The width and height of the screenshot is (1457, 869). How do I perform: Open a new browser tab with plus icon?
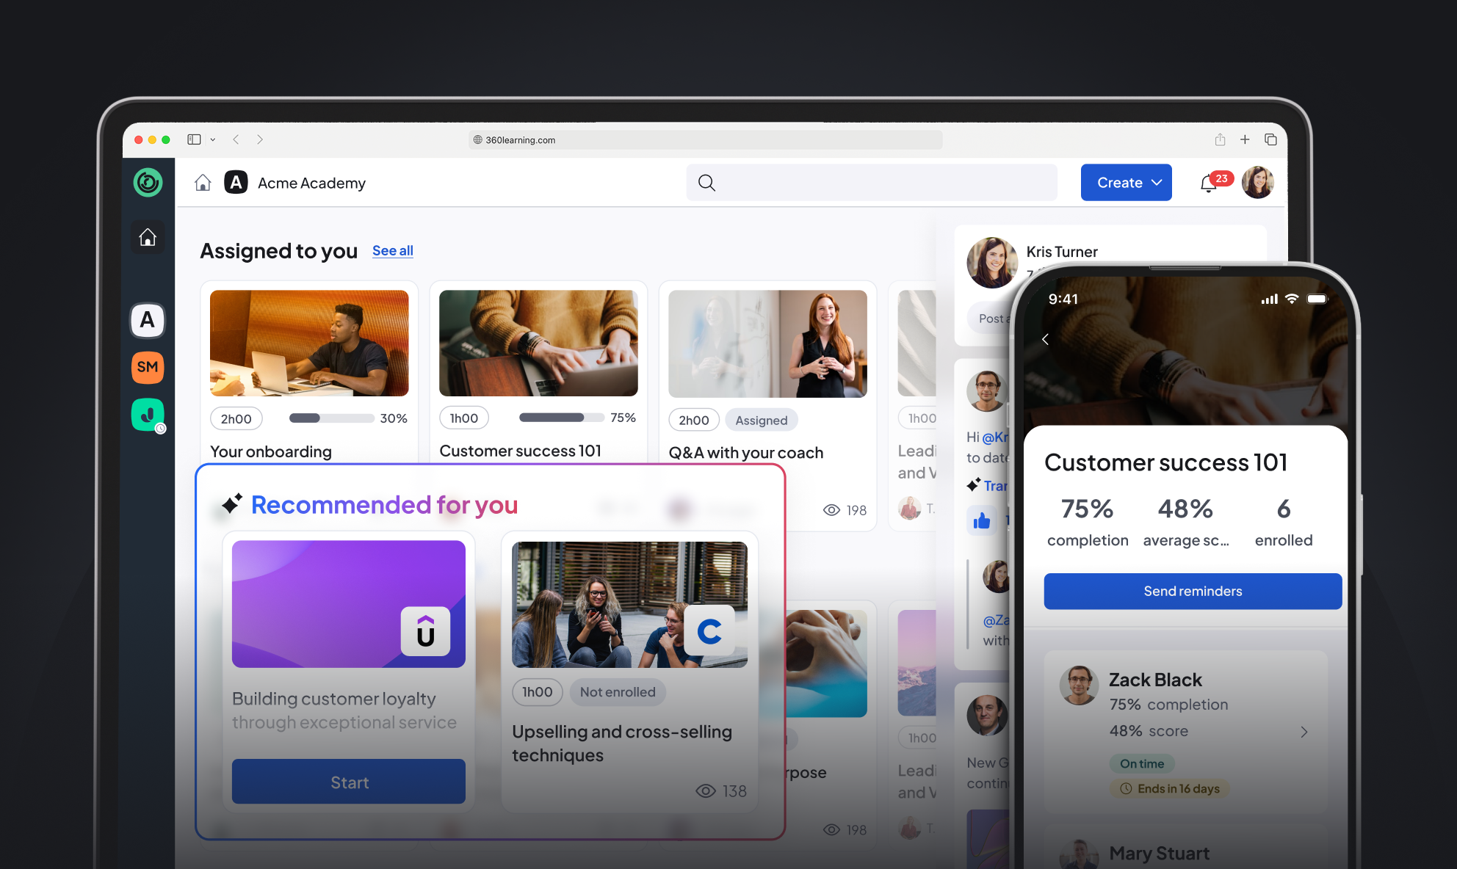click(x=1245, y=139)
